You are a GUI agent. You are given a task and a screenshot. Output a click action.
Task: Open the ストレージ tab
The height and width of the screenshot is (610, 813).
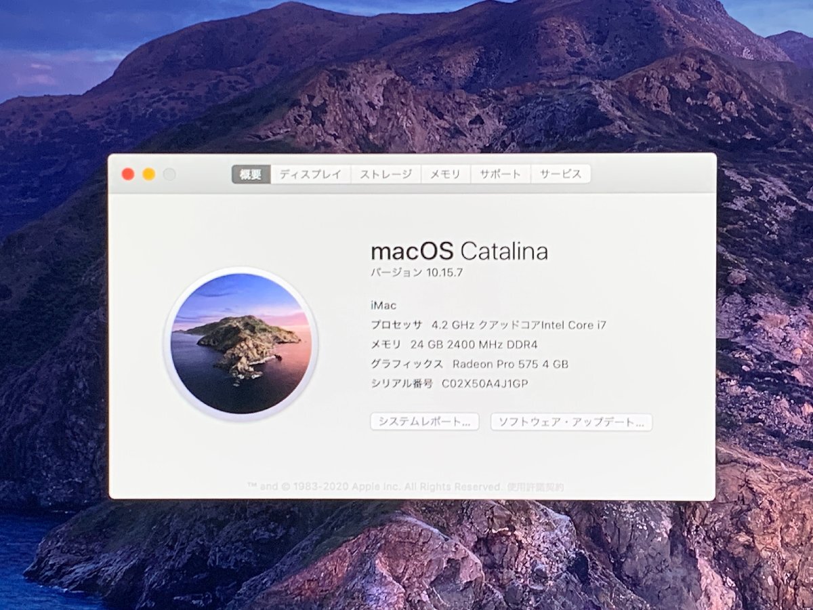pyautogui.click(x=385, y=174)
